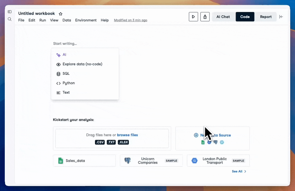The image size is (295, 191).
Task: Click the .CSV file type badge
Action: 100,142
